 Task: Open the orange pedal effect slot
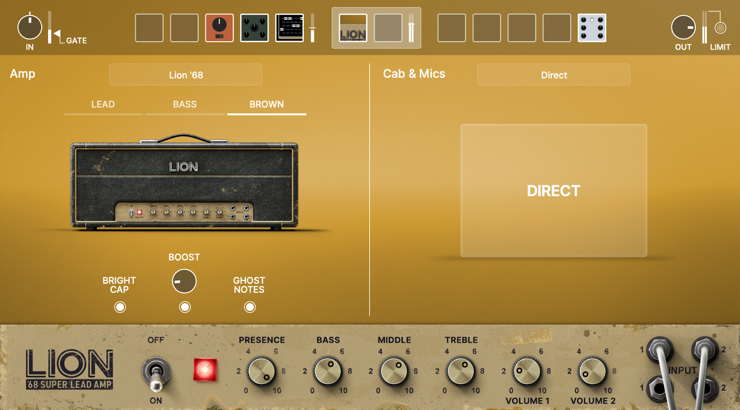[219, 28]
